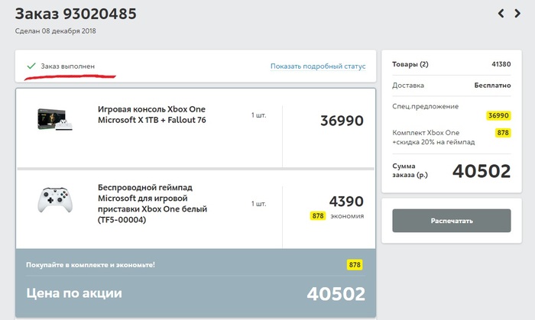
Task: Click "Доставка" row in summary
Action: tap(408, 86)
